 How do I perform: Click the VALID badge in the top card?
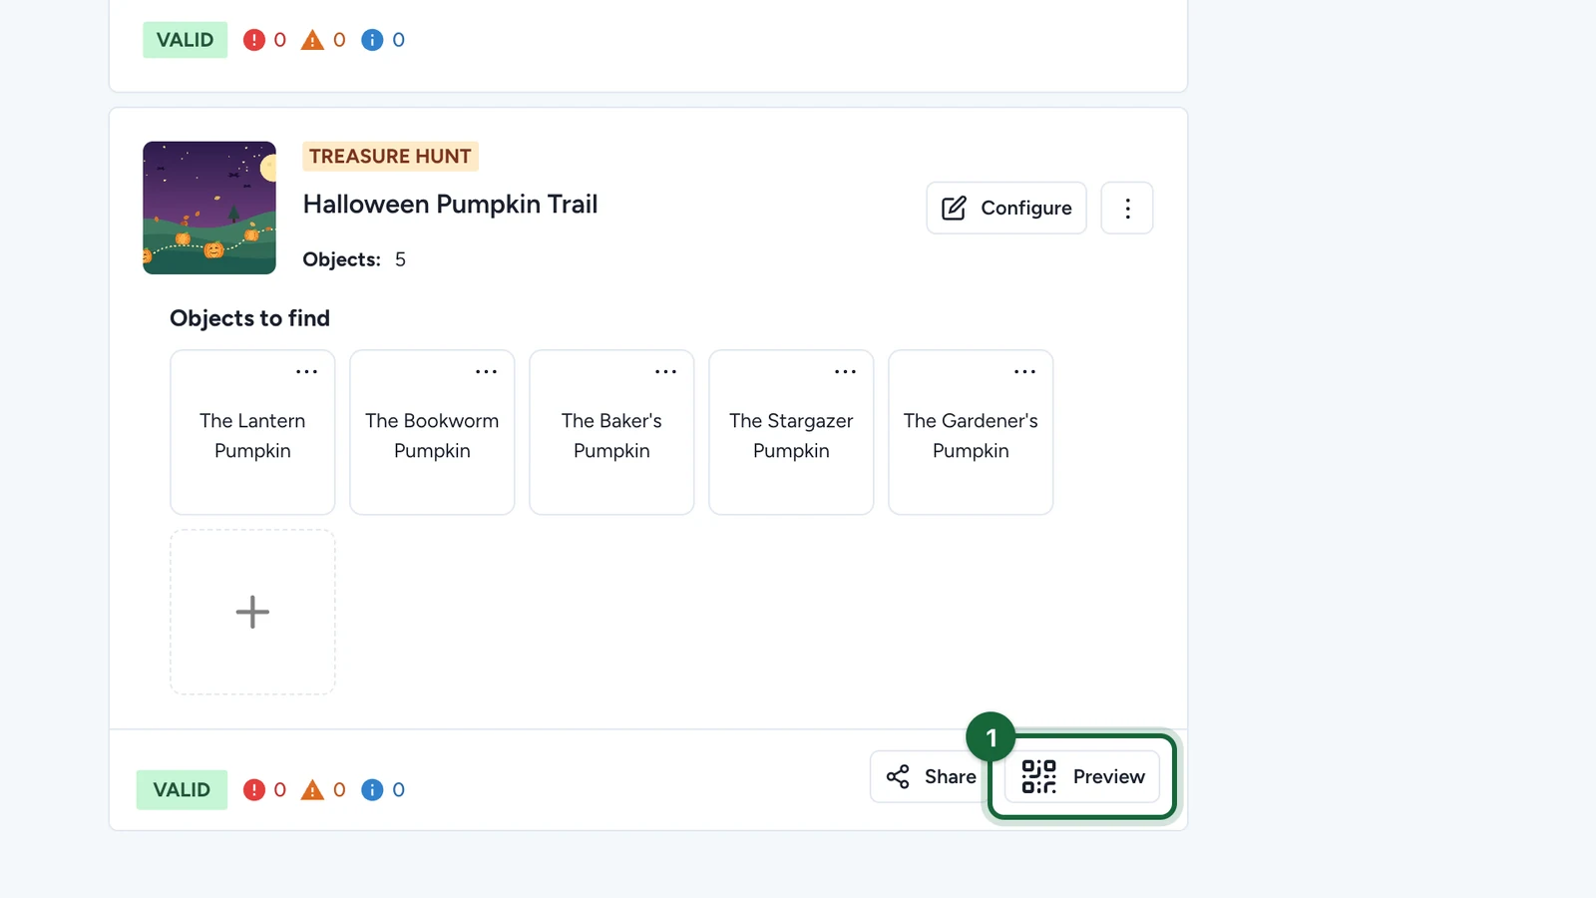185,40
